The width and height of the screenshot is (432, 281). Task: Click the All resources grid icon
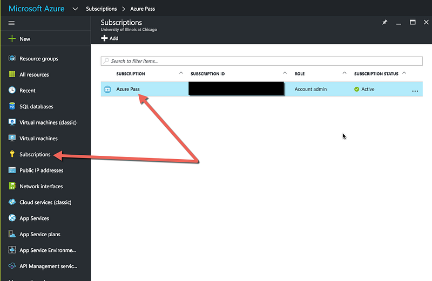12,74
